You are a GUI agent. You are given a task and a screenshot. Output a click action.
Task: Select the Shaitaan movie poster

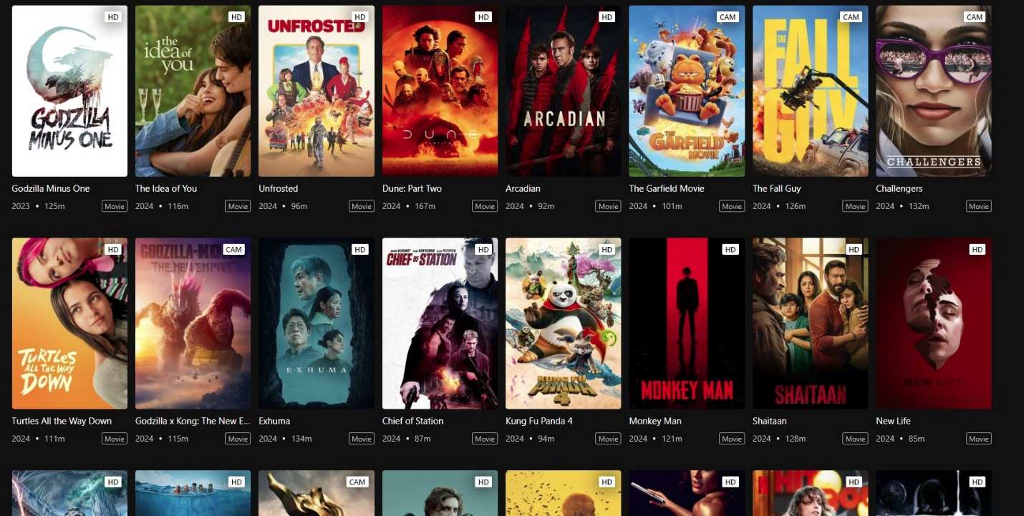pyautogui.click(x=810, y=323)
